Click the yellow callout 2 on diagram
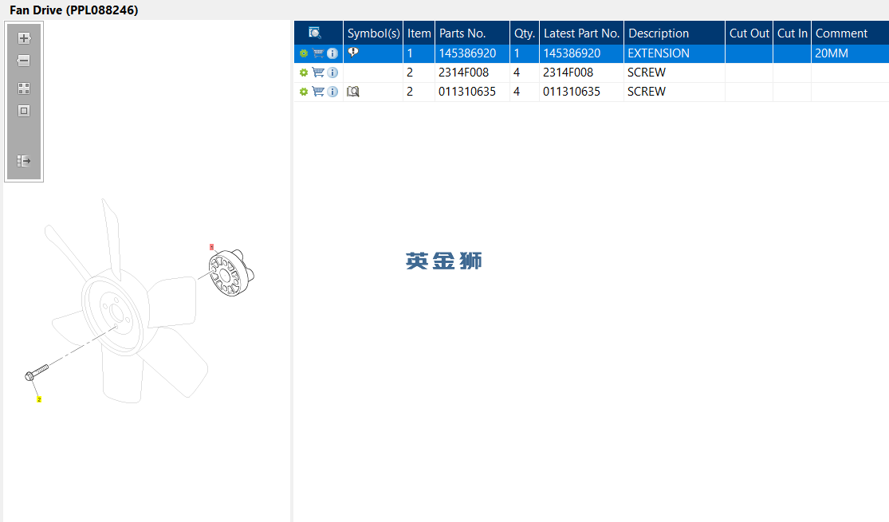 [x=39, y=399]
